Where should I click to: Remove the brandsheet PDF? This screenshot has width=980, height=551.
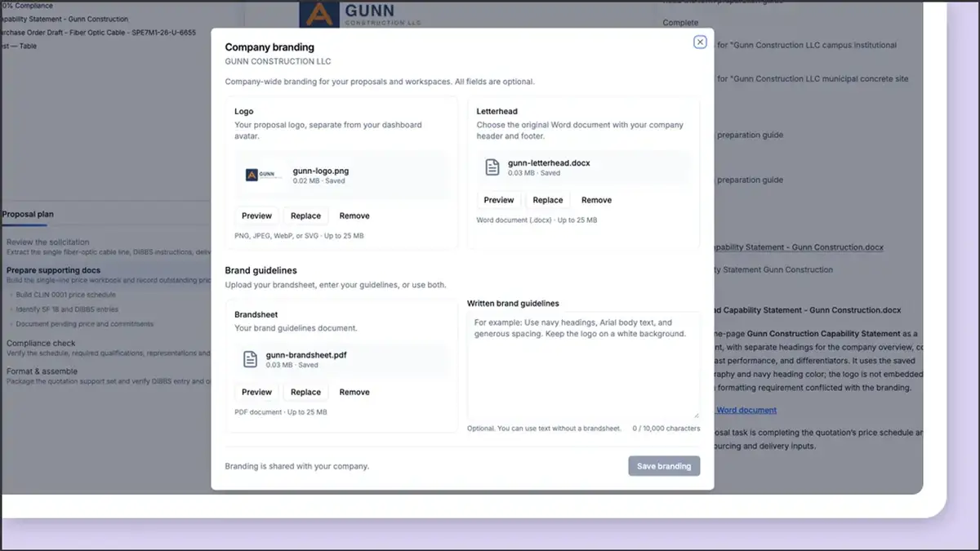[354, 392]
